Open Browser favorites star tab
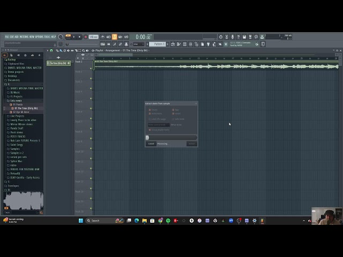This screenshot has width=343, height=257. pos(39,55)
